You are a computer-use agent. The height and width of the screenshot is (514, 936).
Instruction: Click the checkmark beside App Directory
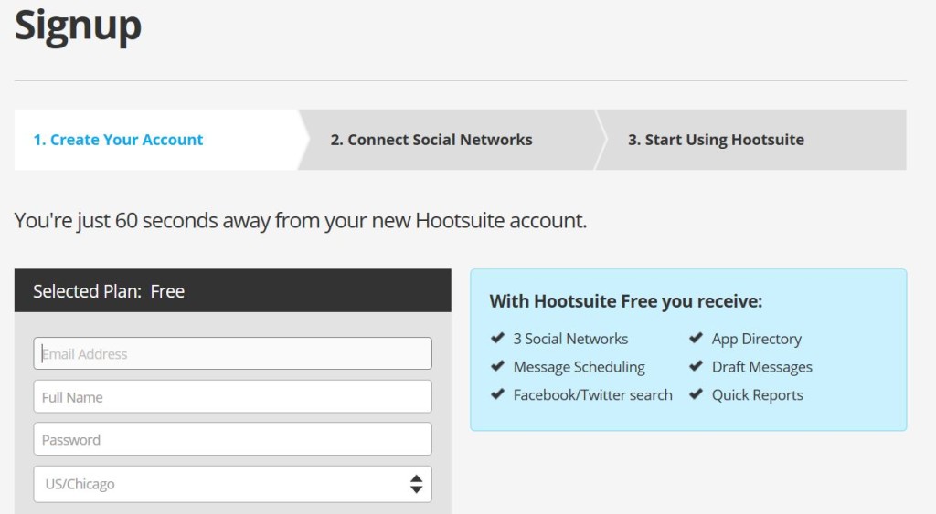click(696, 338)
